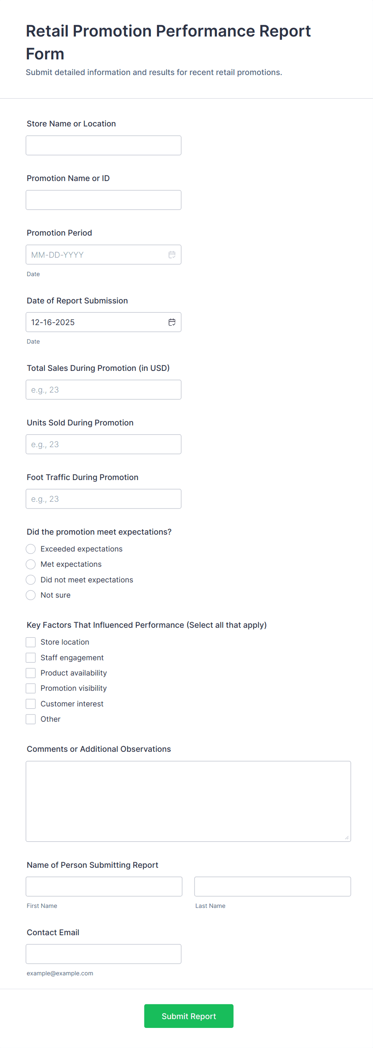This screenshot has height=1048, width=373.
Task: Enable the Staff engagement checkbox
Action: [x=30, y=657]
